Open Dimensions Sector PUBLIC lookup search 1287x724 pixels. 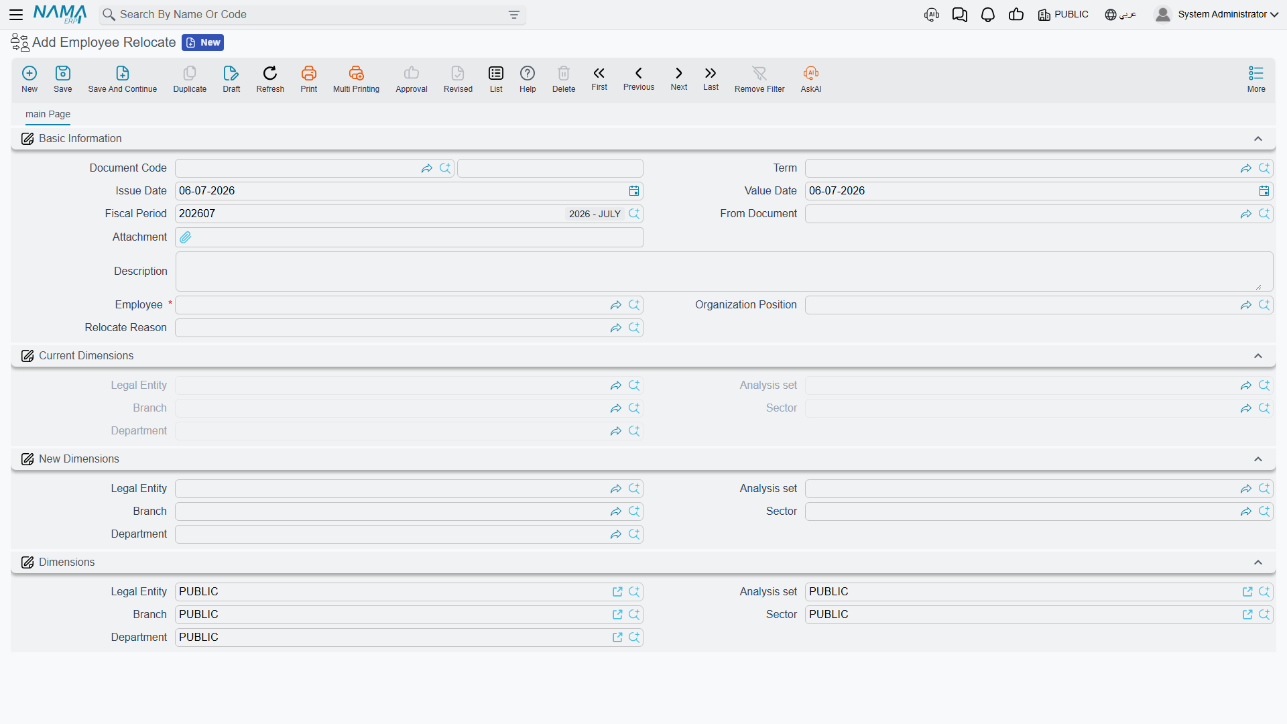pyautogui.click(x=1264, y=615)
